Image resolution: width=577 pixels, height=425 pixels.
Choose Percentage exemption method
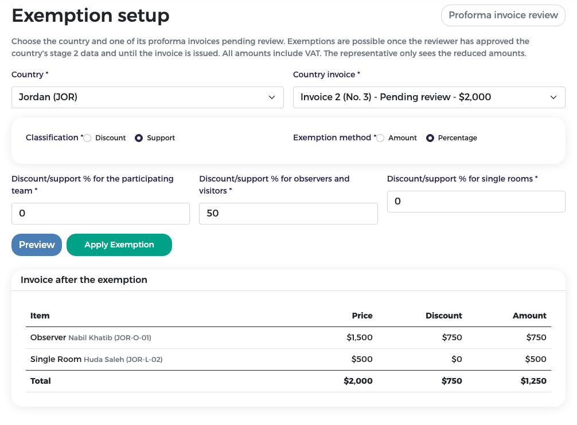(x=430, y=138)
